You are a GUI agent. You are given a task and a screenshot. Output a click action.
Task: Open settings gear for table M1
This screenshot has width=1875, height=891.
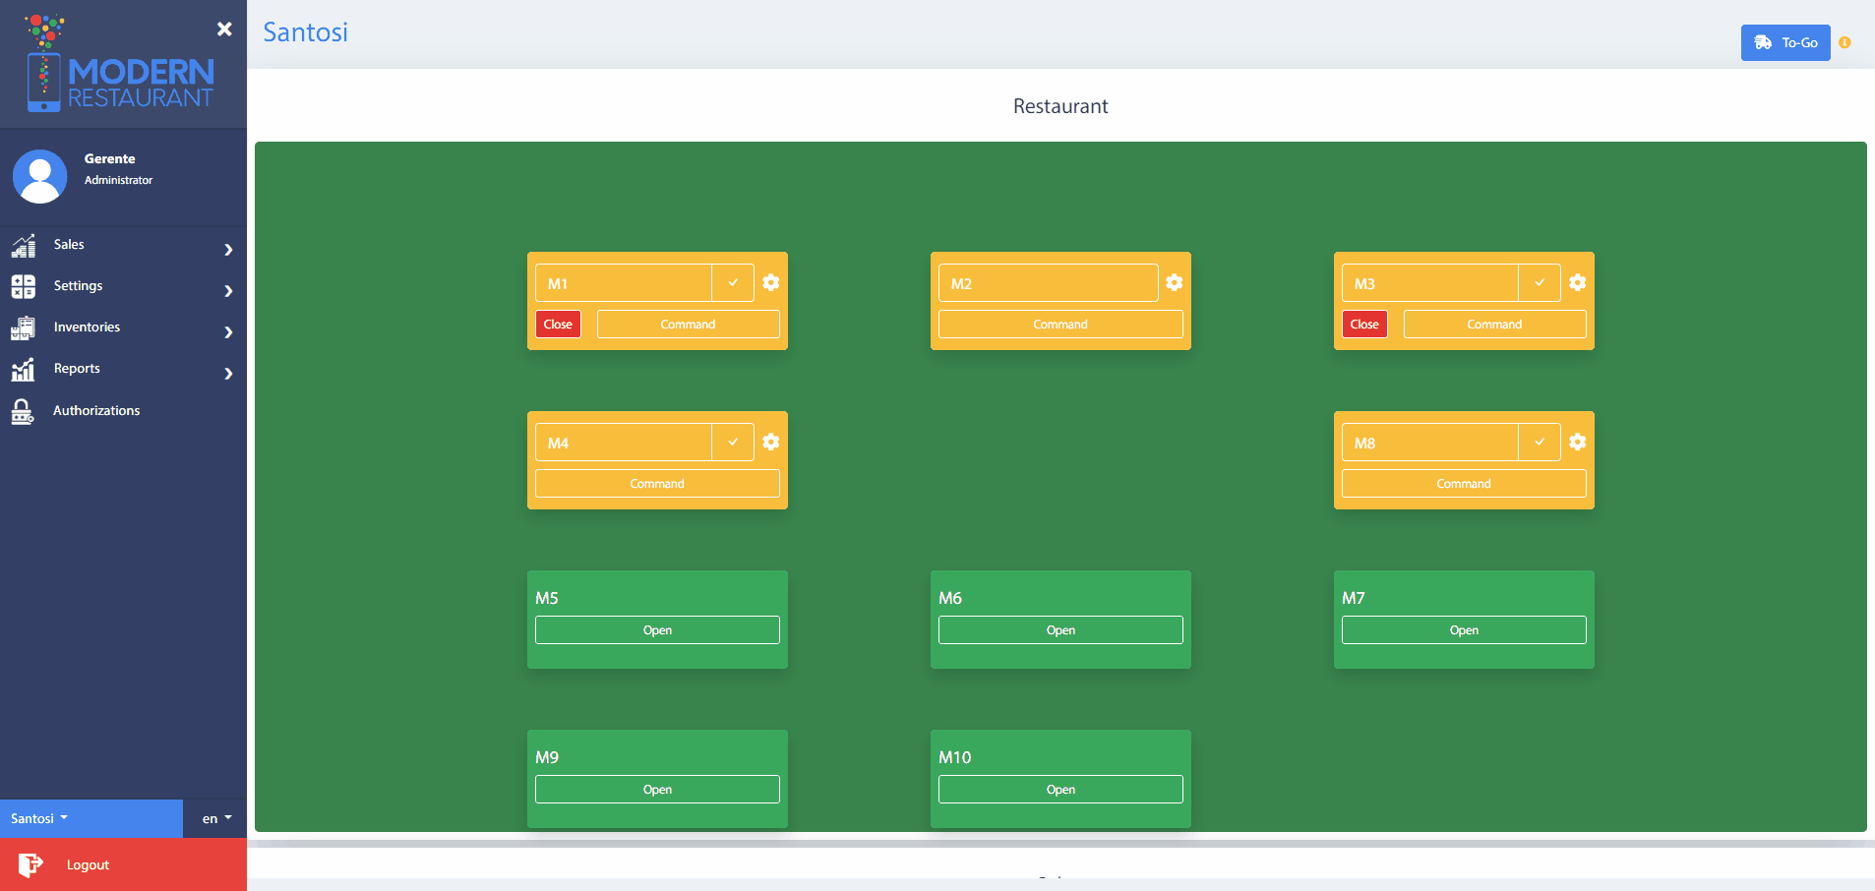[771, 282]
